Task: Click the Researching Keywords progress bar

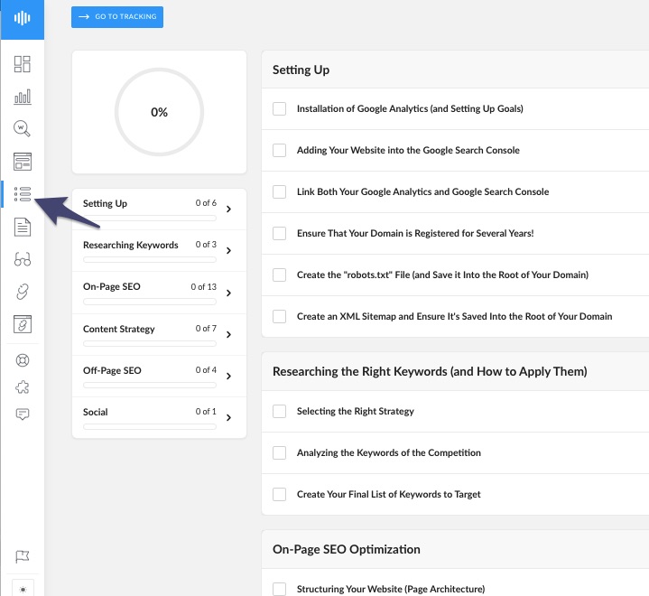Action: click(x=150, y=260)
